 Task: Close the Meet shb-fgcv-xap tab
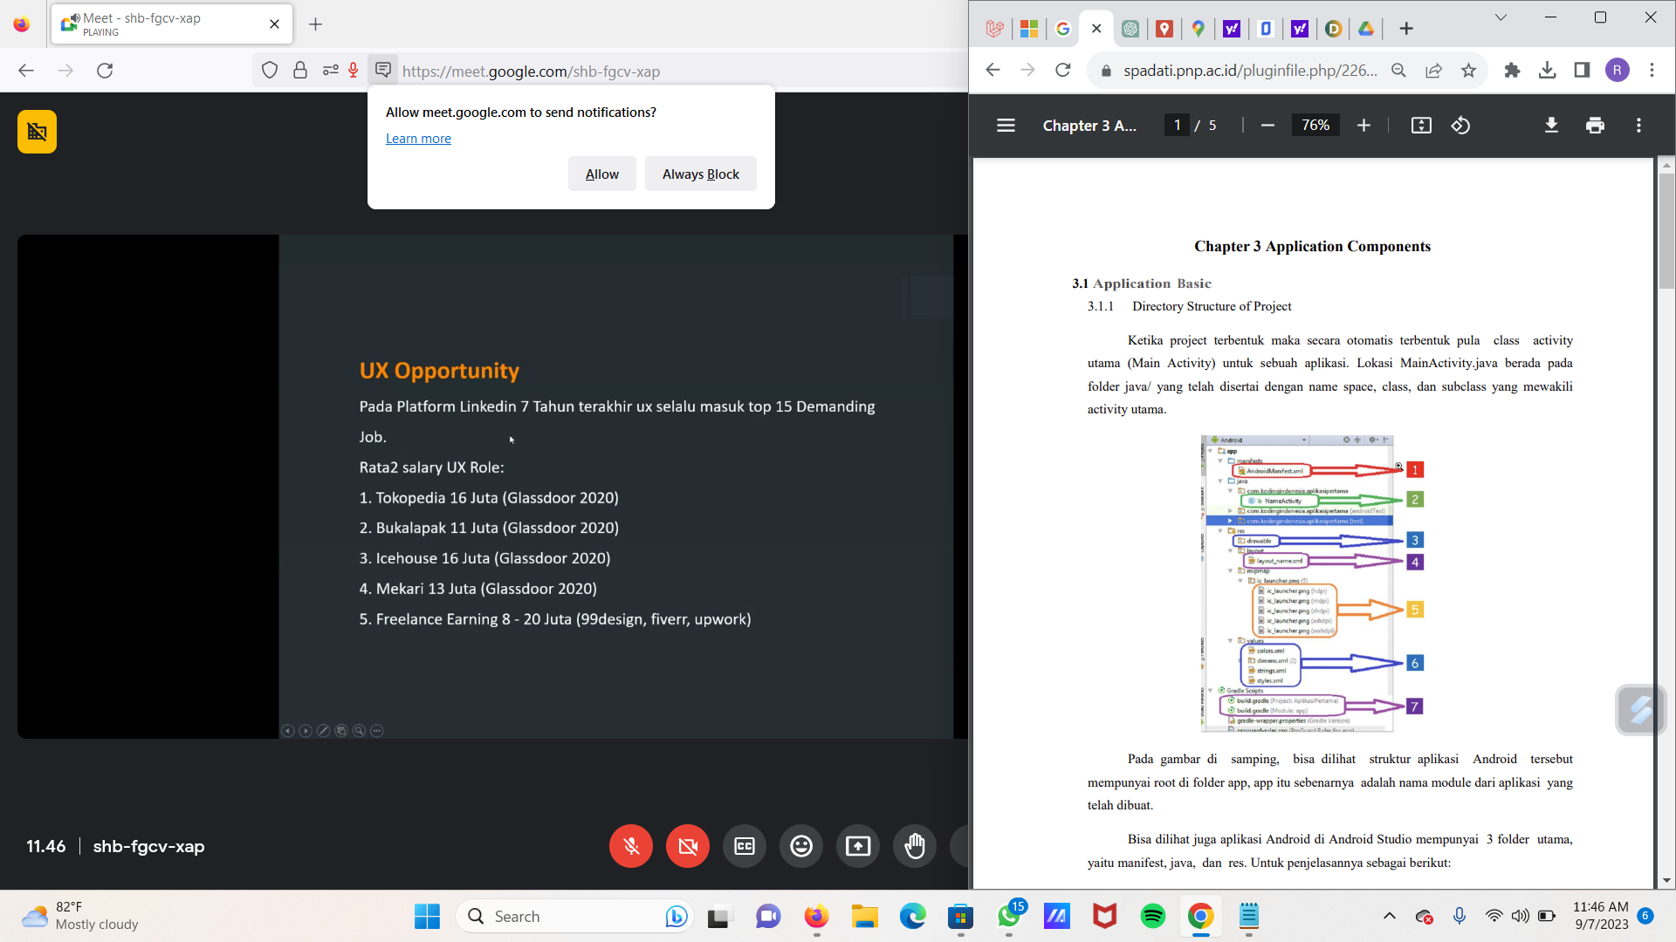(274, 24)
